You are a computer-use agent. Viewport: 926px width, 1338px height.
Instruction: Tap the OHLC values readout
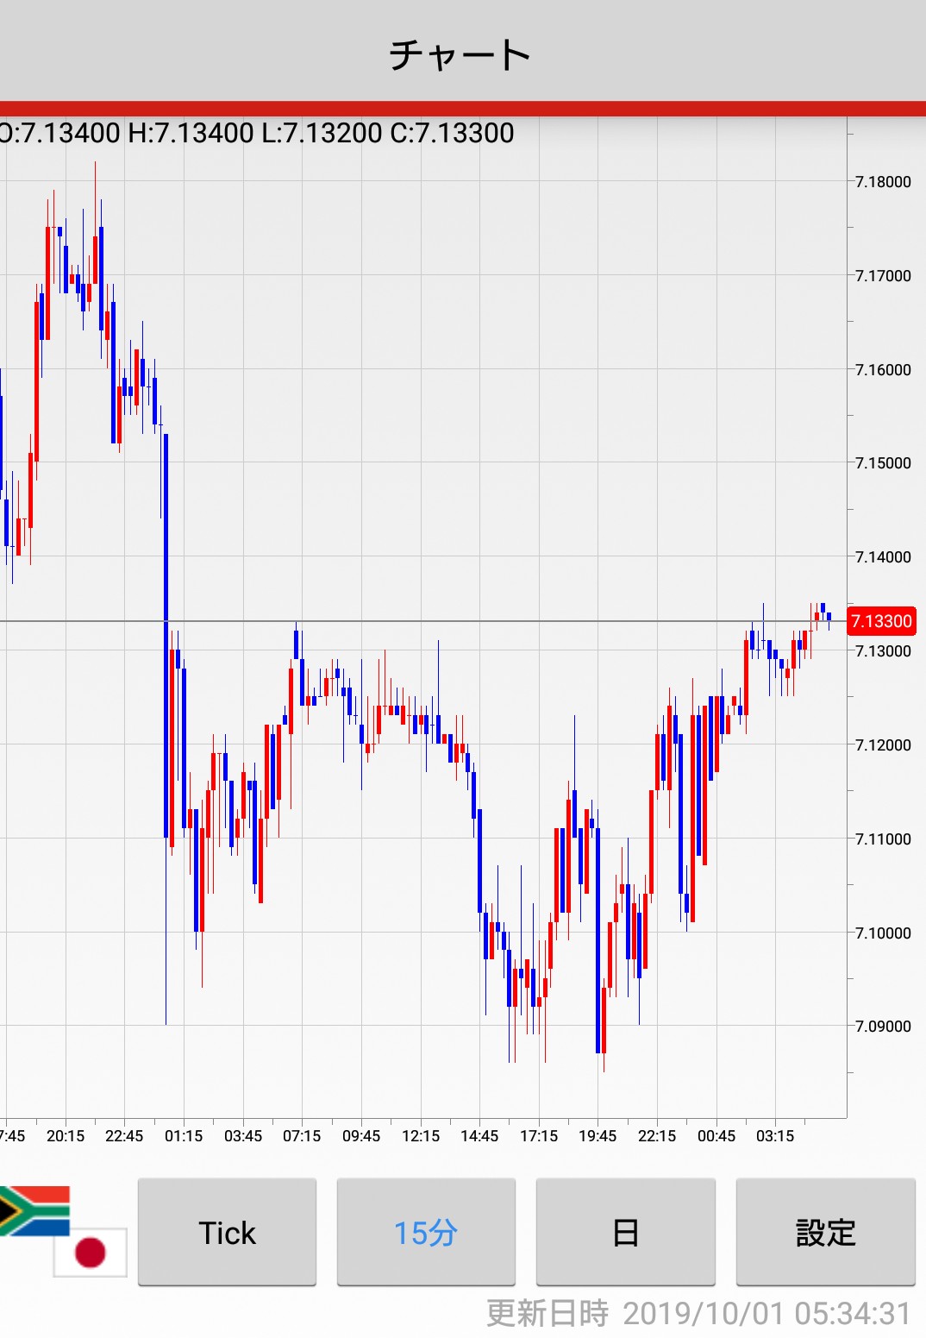pyautogui.click(x=257, y=133)
